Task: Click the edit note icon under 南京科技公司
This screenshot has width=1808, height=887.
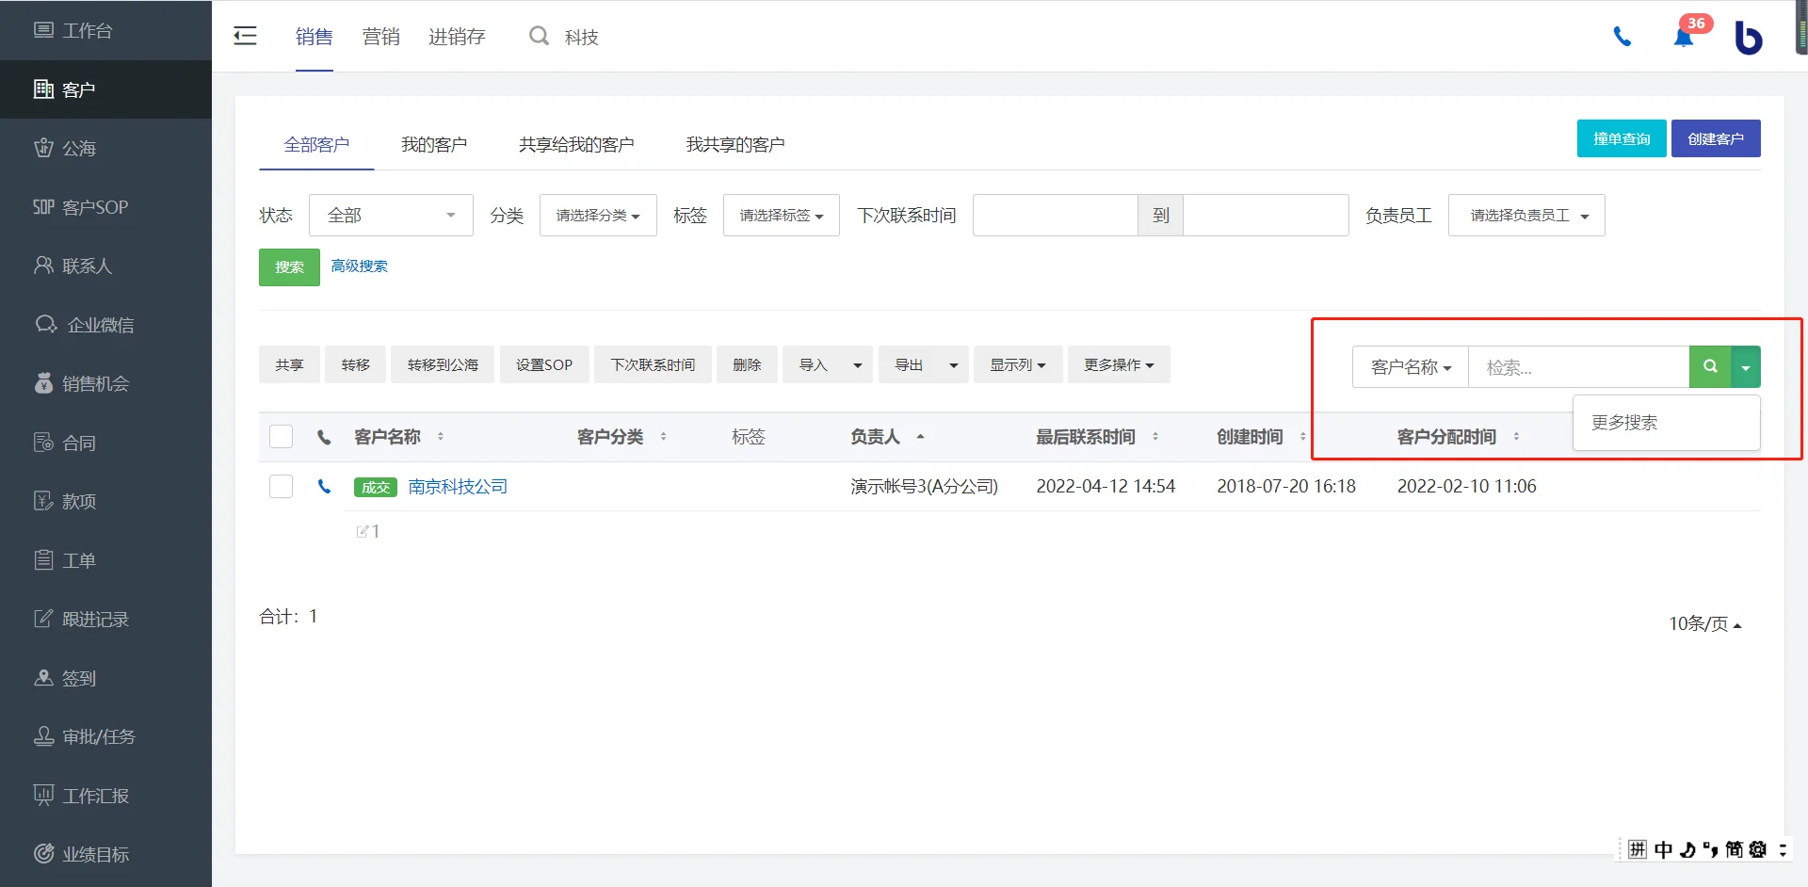Action: coord(363,531)
